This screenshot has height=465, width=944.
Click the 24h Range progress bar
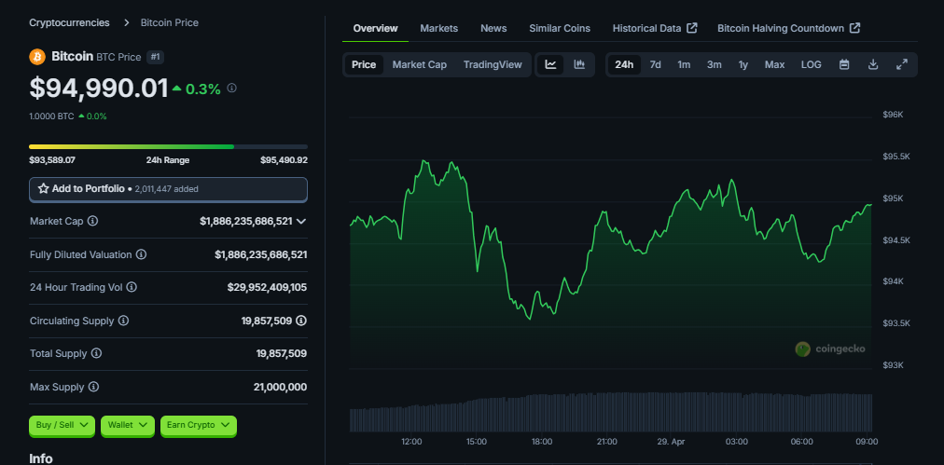(x=168, y=147)
